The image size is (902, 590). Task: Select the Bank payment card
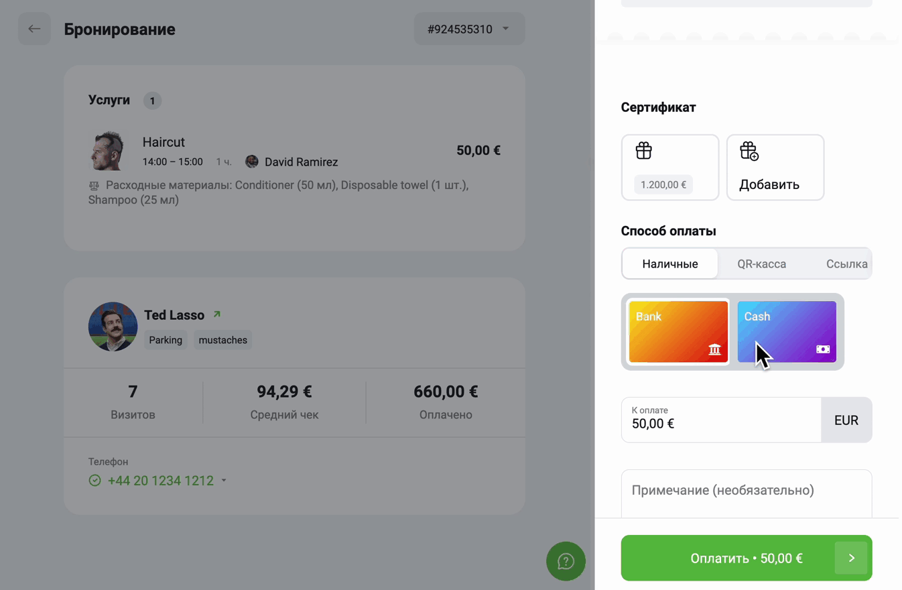coord(678,332)
